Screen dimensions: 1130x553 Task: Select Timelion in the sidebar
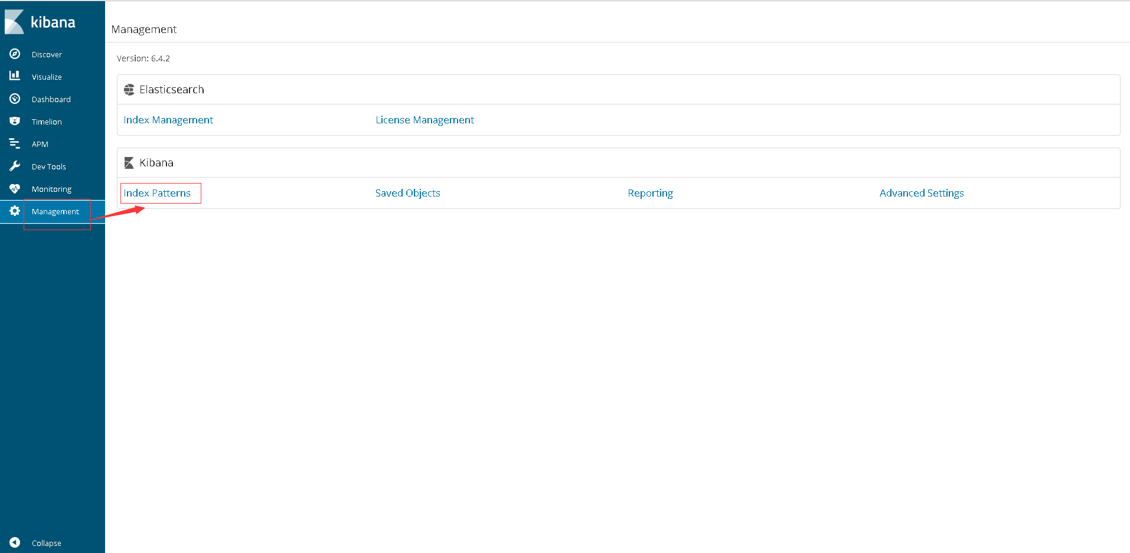pyautogui.click(x=47, y=122)
